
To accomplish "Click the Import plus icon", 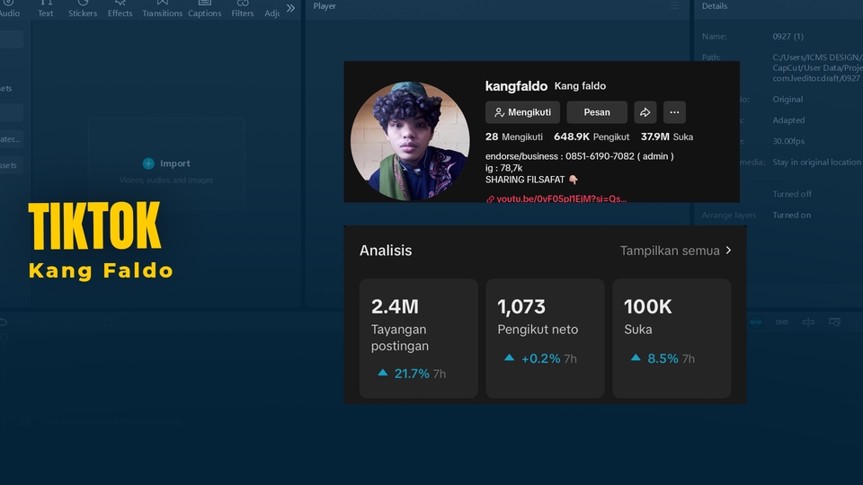I will tap(148, 163).
